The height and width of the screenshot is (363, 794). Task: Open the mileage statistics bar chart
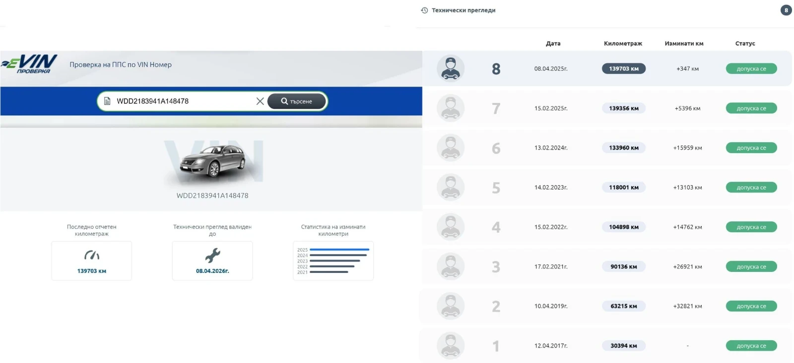click(333, 261)
